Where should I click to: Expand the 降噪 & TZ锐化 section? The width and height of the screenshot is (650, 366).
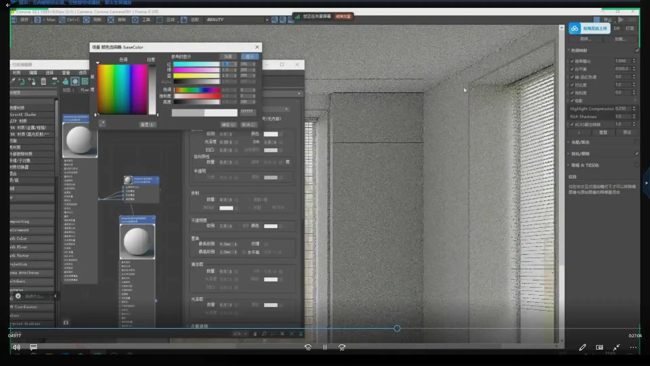click(585, 165)
